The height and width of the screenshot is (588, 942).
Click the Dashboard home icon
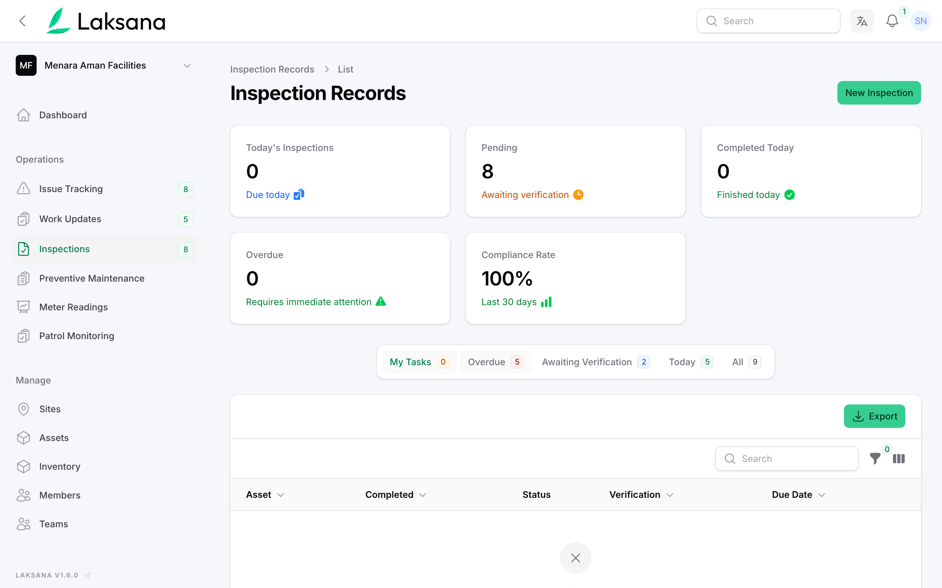23,115
